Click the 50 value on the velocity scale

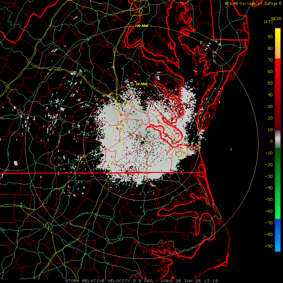[270, 83]
